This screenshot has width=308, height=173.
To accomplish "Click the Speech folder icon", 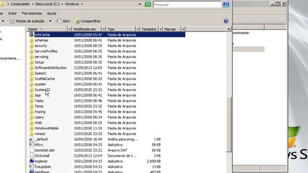I will 31,73.
